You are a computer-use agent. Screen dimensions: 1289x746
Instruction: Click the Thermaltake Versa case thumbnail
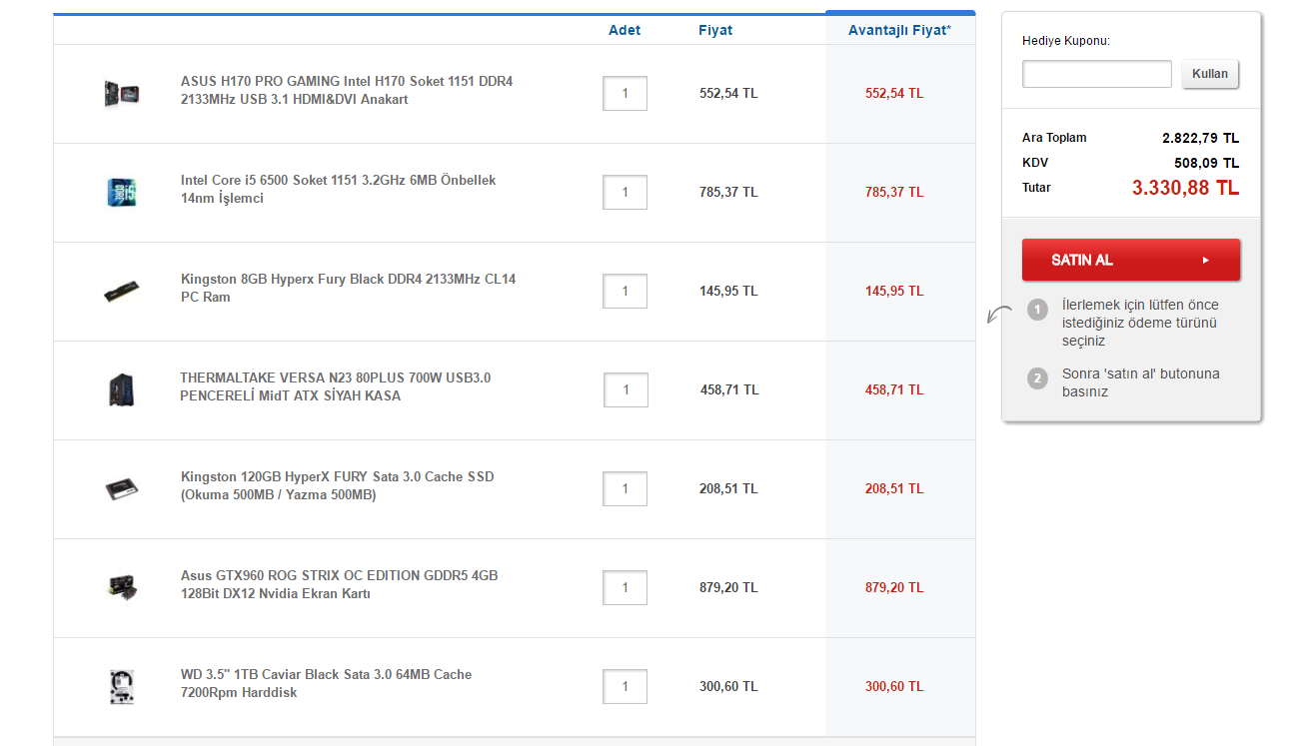121,389
